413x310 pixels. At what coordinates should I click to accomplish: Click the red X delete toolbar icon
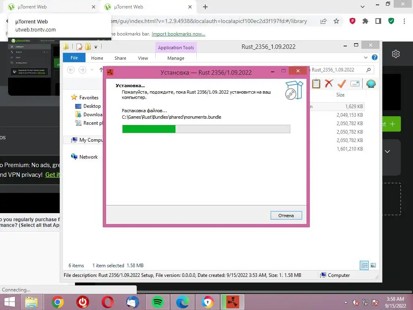(x=329, y=84)
